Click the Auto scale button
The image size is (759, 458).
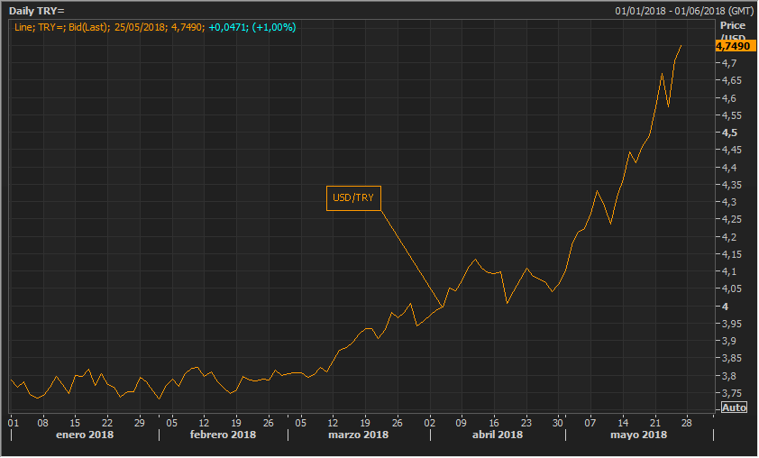[734, 408]
